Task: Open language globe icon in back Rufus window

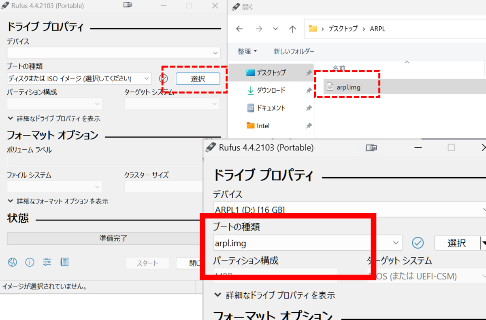Action: tap(13, 262)
